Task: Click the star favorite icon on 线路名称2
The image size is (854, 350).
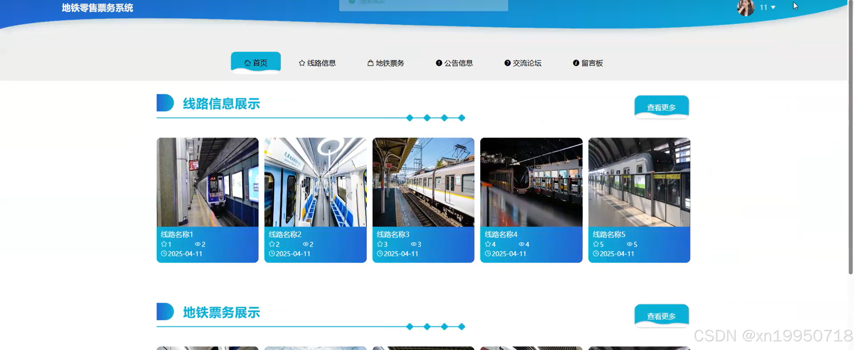Action: tap(272, 244)
